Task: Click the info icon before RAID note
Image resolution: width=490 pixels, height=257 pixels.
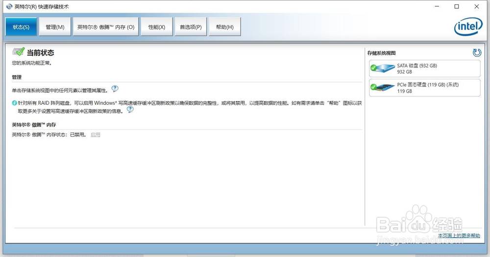Action: [14, 103]
